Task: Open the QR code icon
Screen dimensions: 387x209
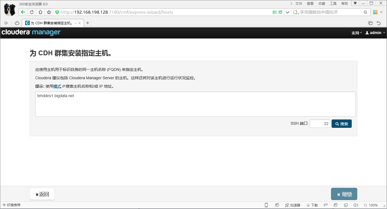Action: (274, 12)
